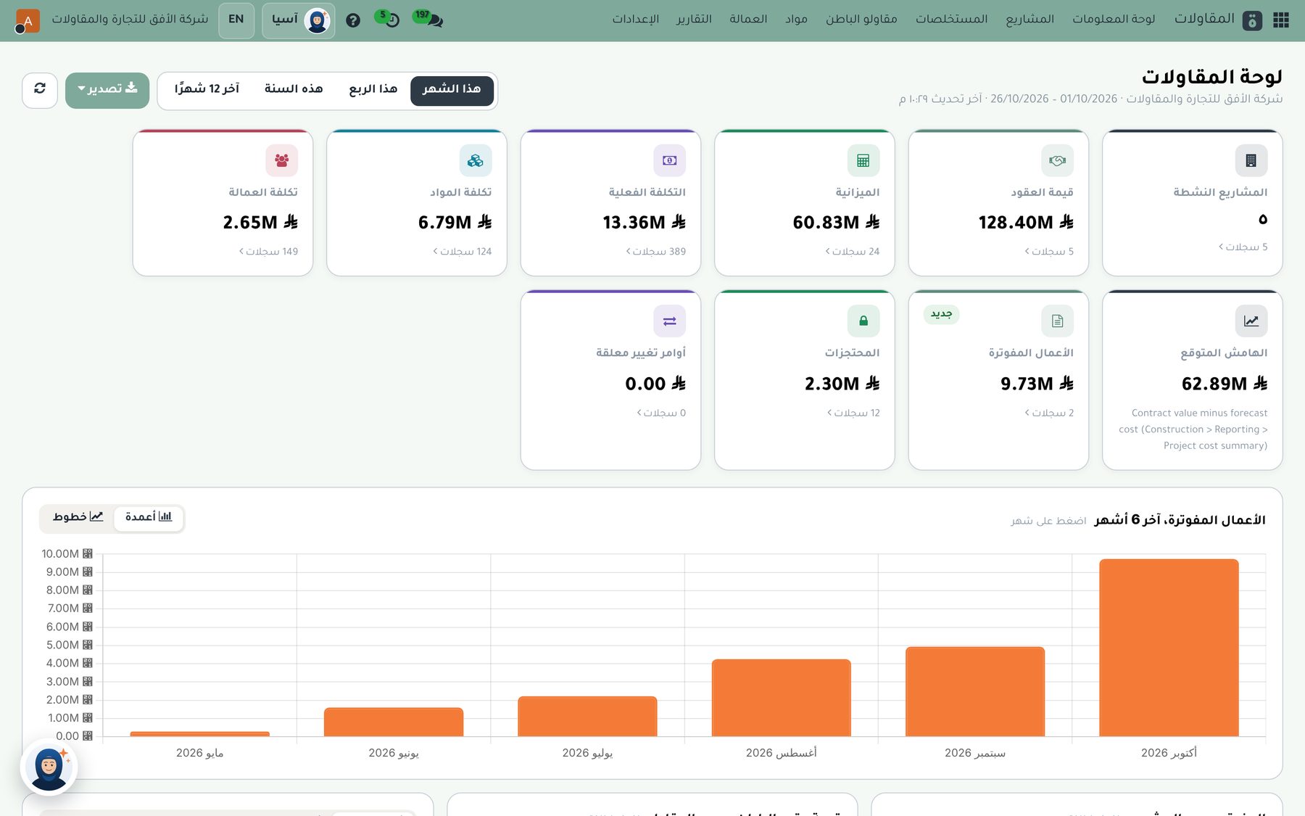Click the document icon on الأعمال المفوترة card
Screen dimensions: 1305x816
pyautogui.click(x=1057, y=321)
